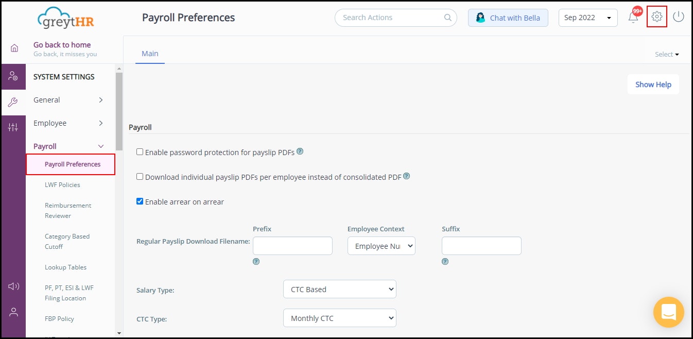Click the power logout icon
The image size is (693, 339).
pyautogui.click(x=679, y=16)
